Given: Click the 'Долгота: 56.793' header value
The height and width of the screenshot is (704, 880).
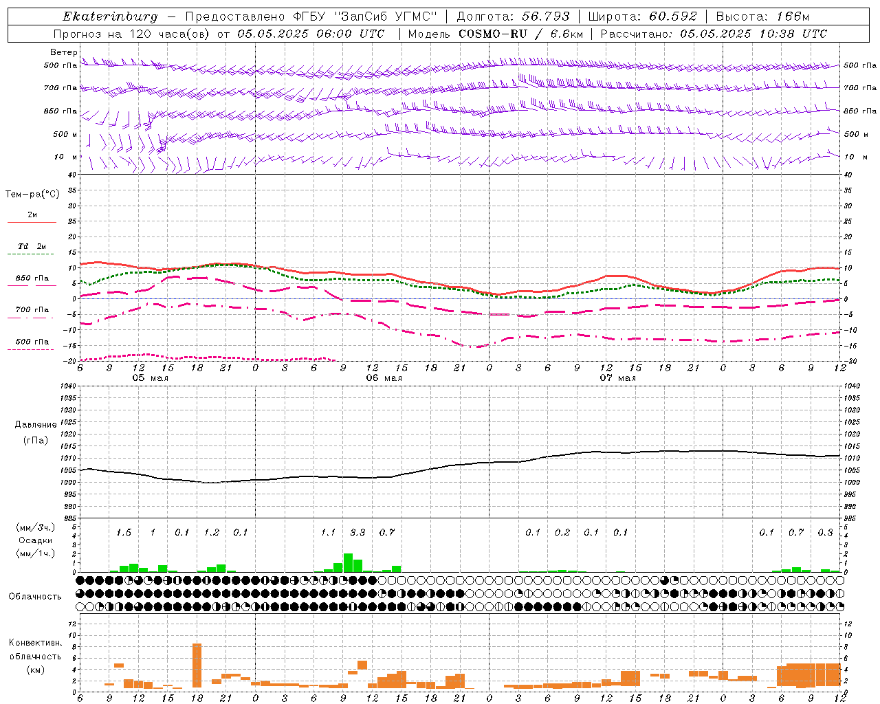Looking at the screenshot, I should [x=513, y=16].
